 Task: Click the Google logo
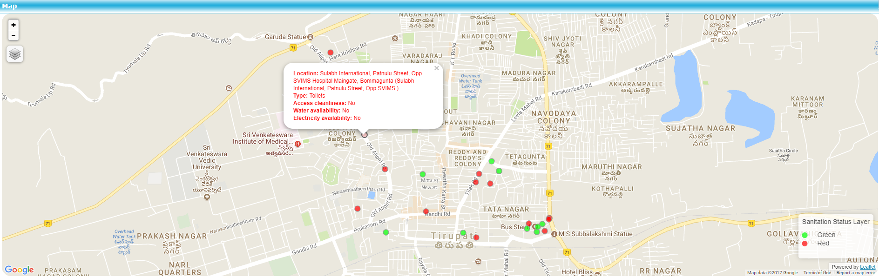point(19,270)
